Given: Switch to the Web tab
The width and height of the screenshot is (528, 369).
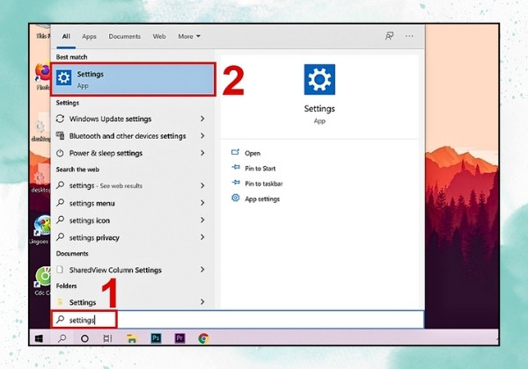Looking at the screenshot, I should (159, 36).
